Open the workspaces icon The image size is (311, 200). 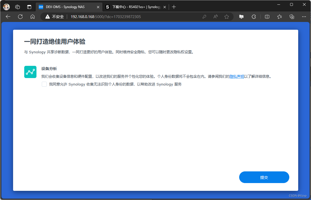click(x=18, y=7)
